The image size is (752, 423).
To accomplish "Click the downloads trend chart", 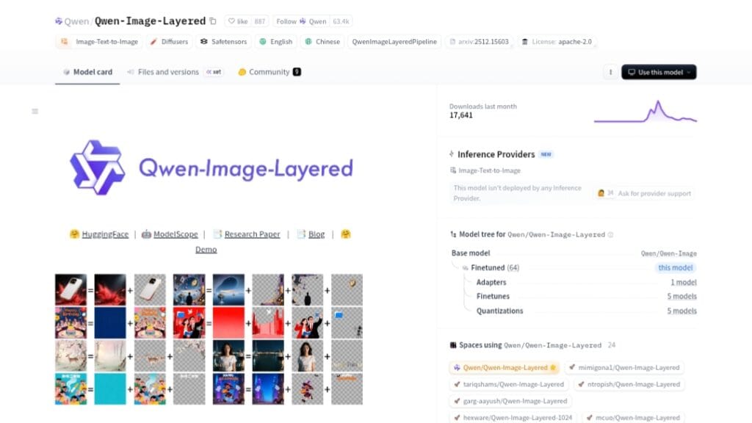I will pos(645,112).
